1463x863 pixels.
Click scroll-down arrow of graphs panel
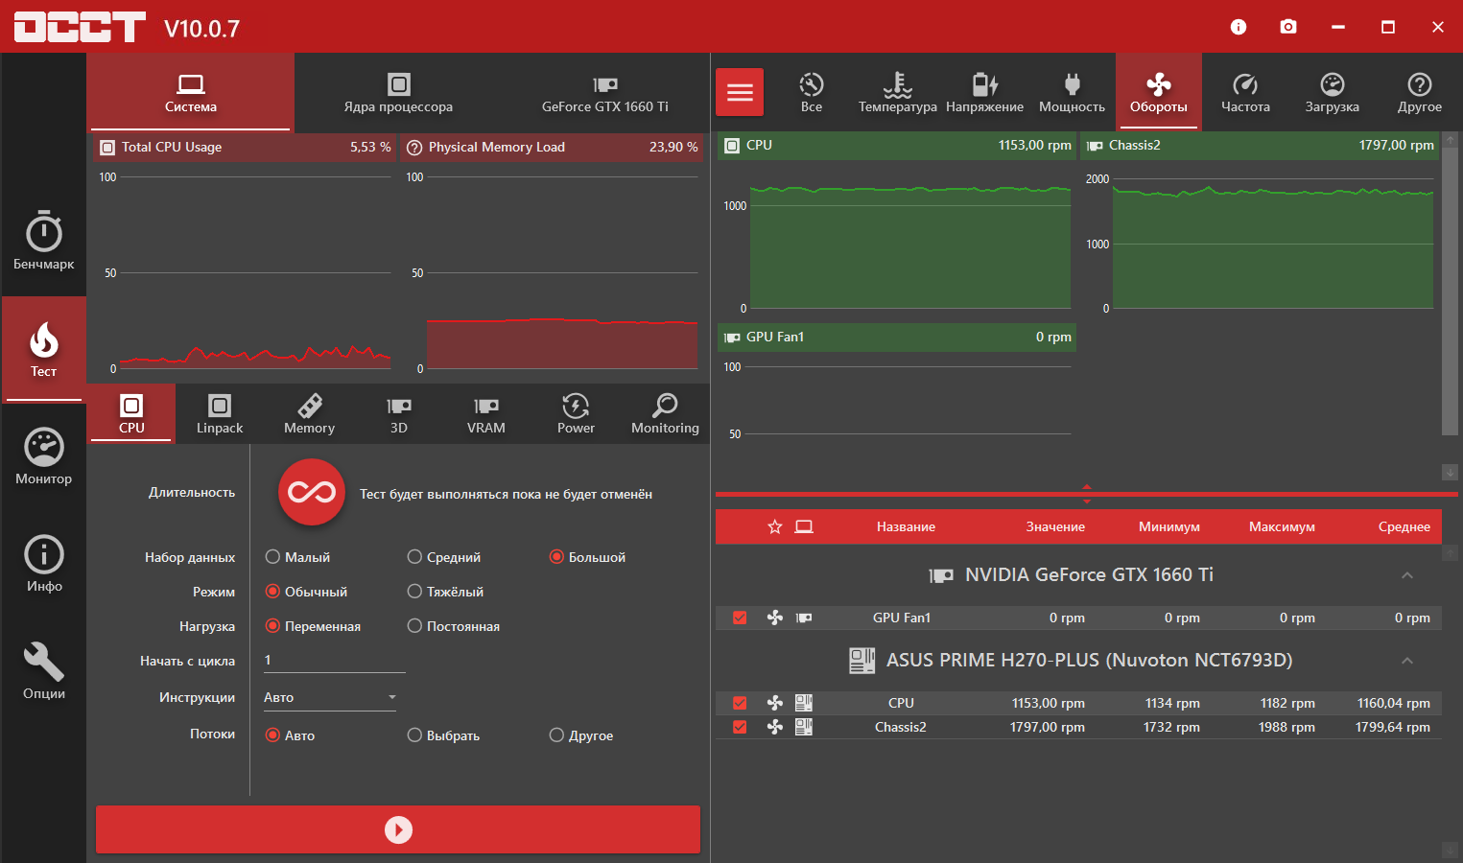click(x=1451, y=472)
